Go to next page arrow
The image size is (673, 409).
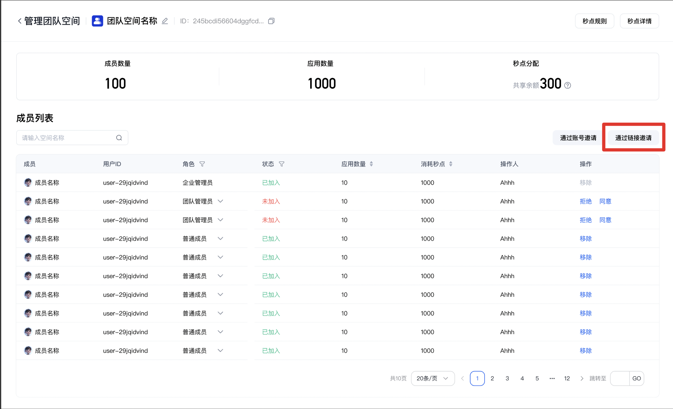582,378
